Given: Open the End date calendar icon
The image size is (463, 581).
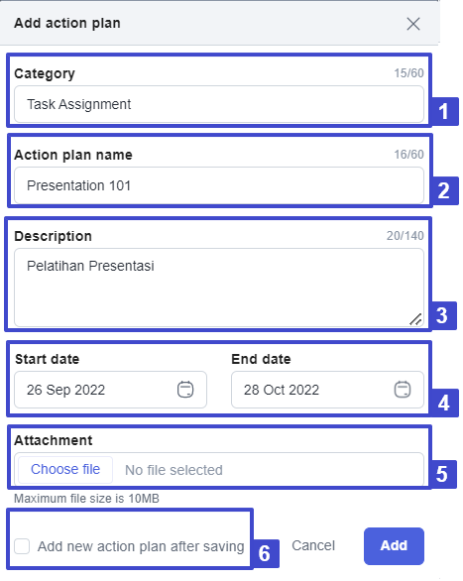Looking at the screenshot, I should coord(403,390).
